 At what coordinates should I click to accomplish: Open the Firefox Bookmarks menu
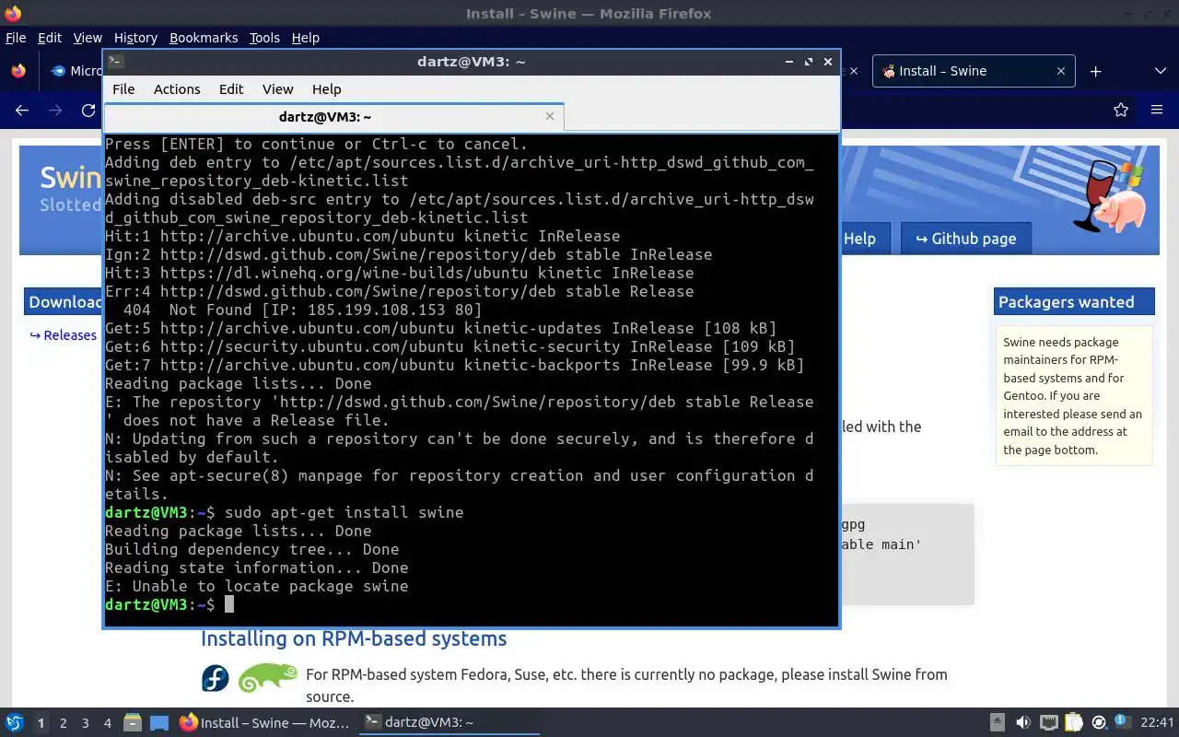[204, 38]
